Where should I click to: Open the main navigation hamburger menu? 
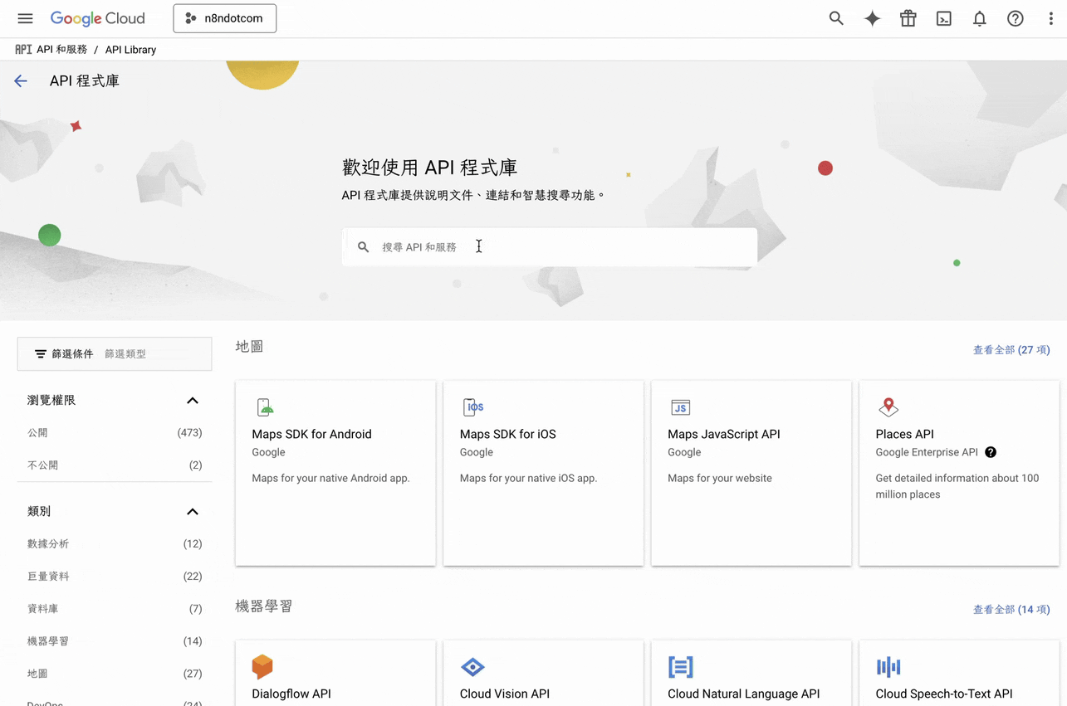pyautogui.click(x=25, y=18)
